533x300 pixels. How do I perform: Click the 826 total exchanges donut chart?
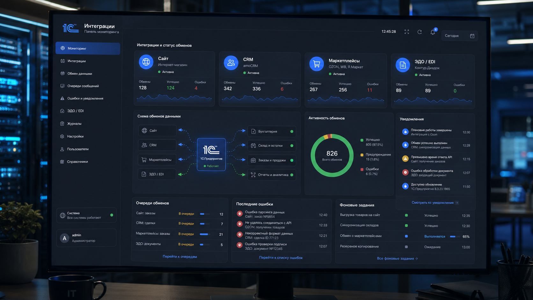coord(332,155)
